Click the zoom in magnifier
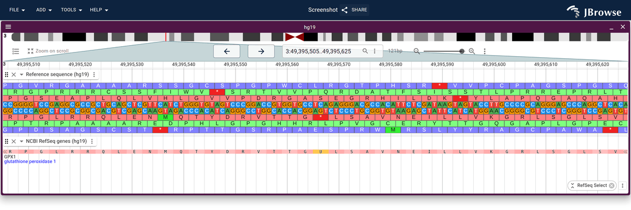Image resolution: width=631 pixels, height=210 pixels. (472, 51)
